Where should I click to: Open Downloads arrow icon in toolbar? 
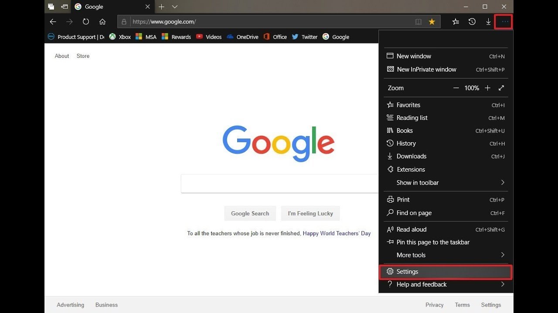(x=488, y=22)
